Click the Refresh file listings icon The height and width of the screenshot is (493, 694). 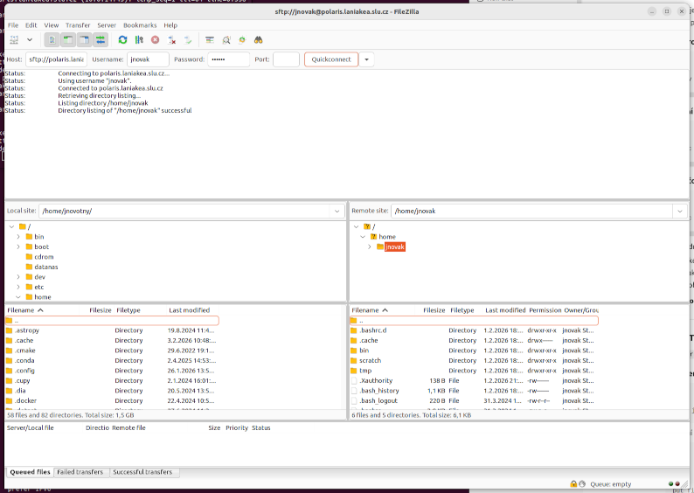[x=122, y=40]
